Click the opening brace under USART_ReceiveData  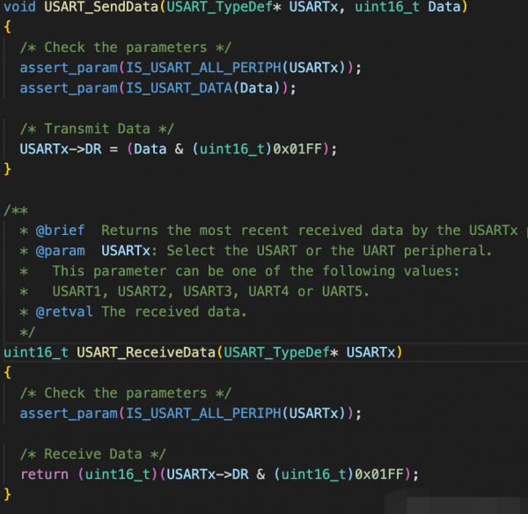(8, 373)
